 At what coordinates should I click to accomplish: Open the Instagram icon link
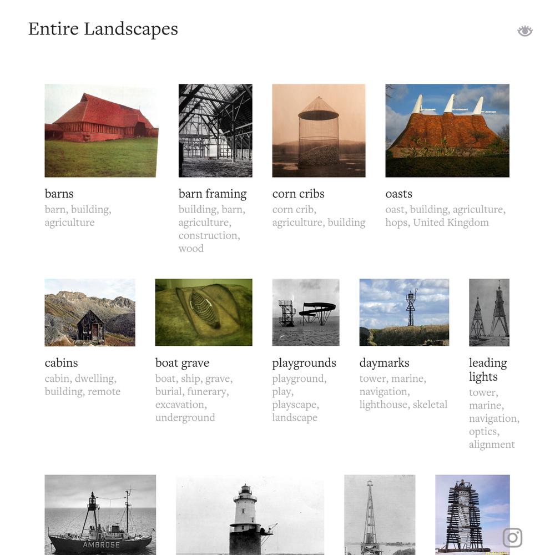tap(512, 537)
